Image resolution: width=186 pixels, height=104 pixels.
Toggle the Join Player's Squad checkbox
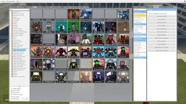click(12, 94)
